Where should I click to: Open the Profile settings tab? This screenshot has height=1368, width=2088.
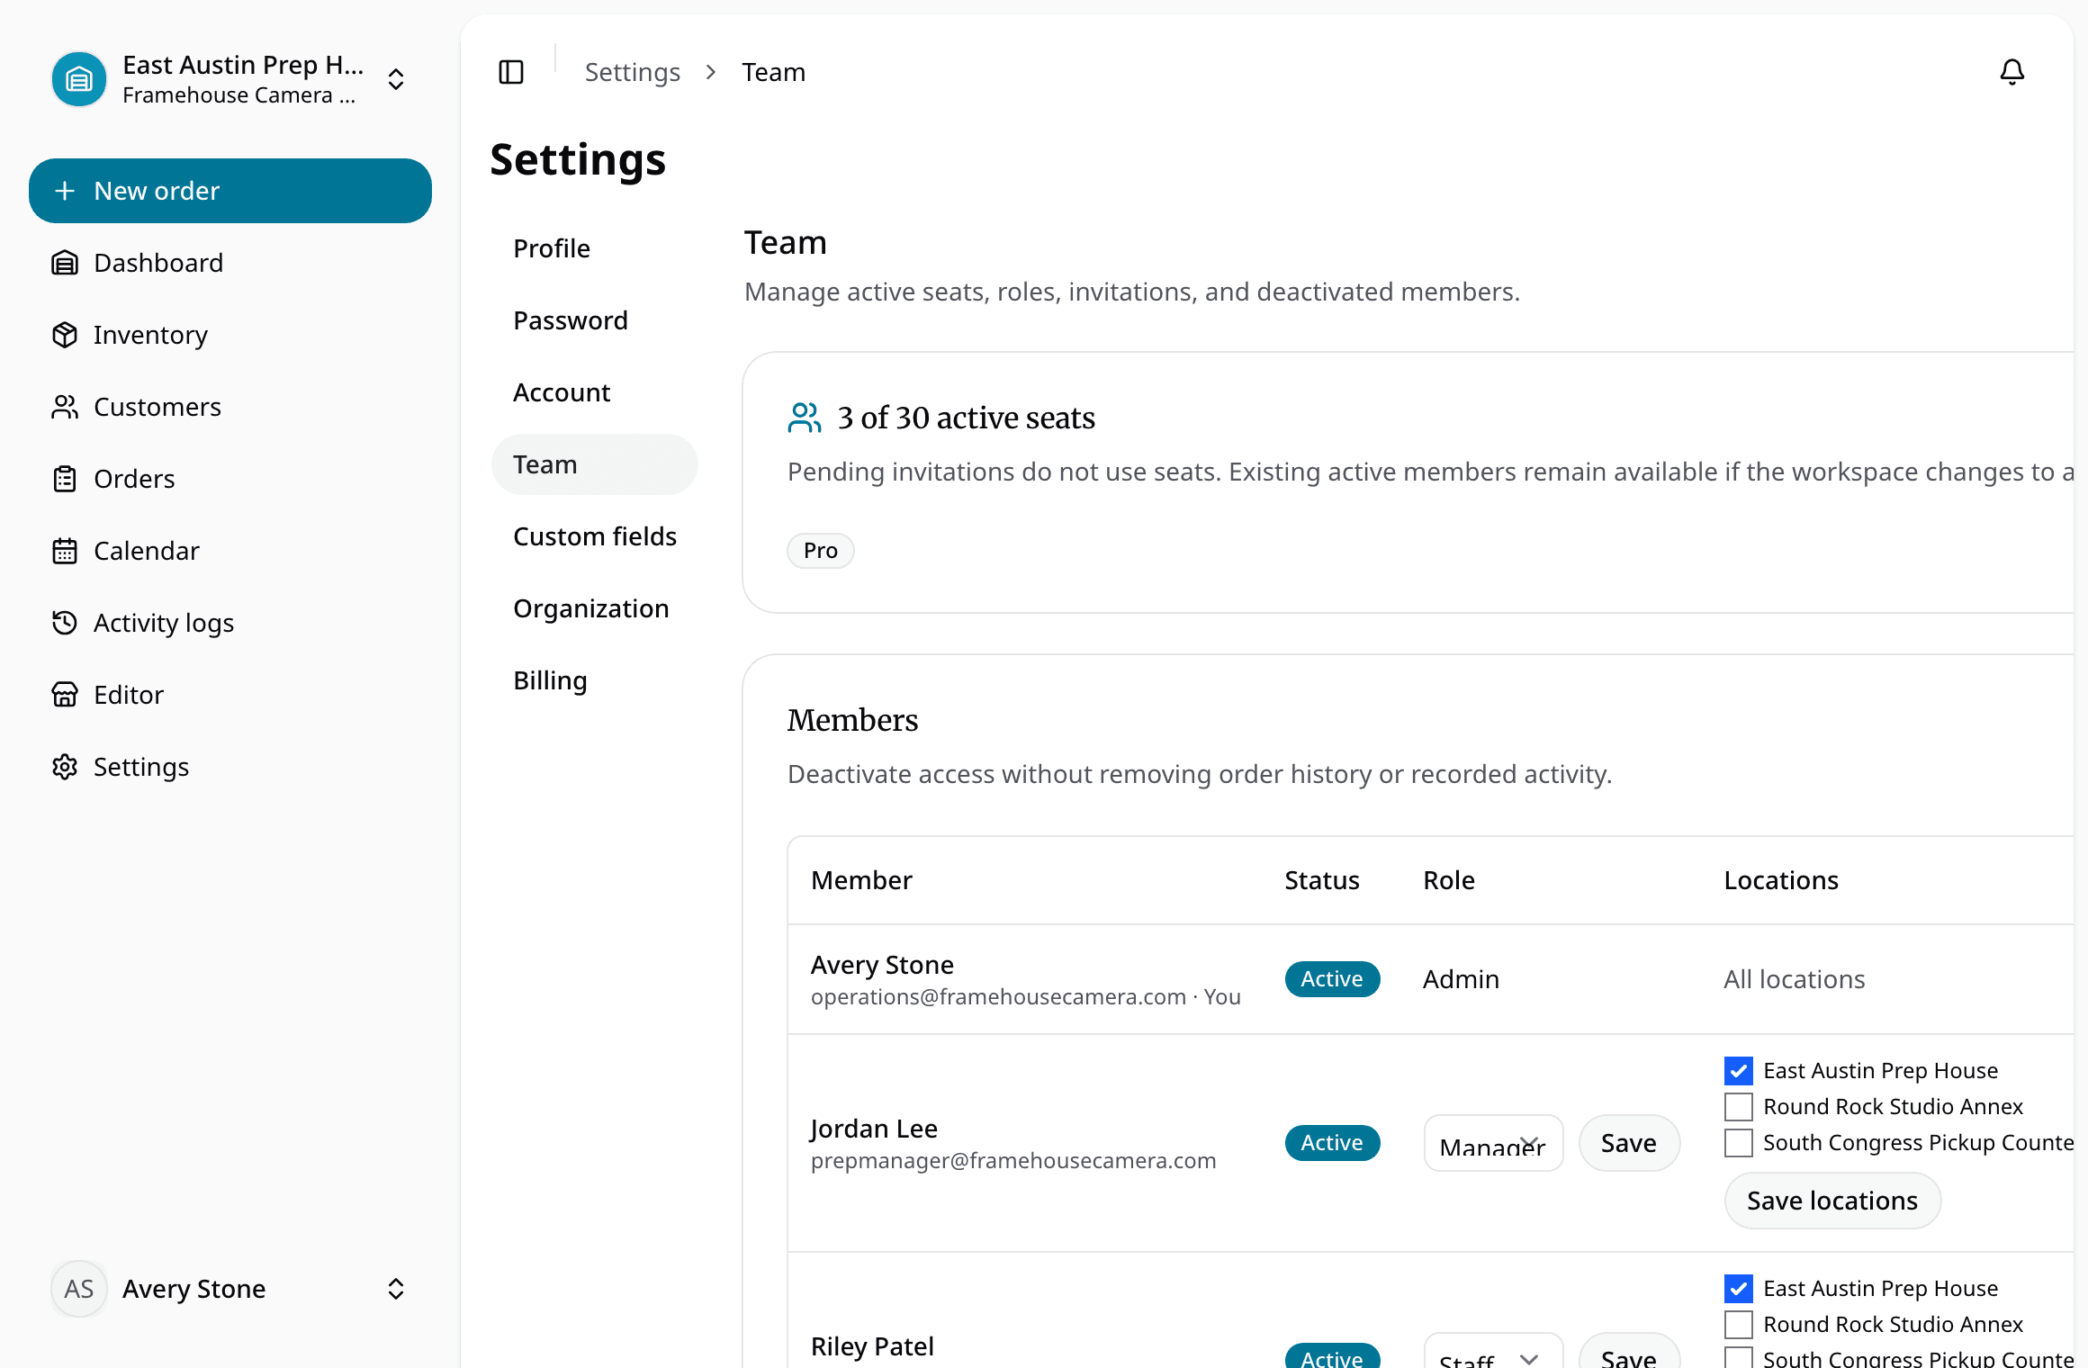tap(595, 248)
